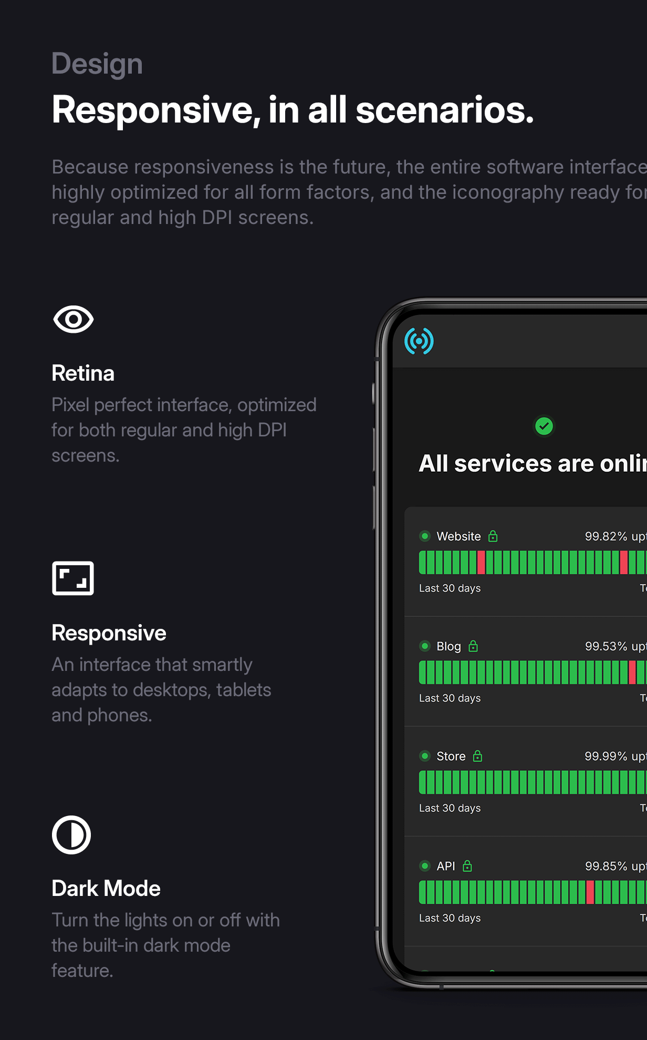Click the first red bar in Website uptime chart
The width and height of the screenshot is (647, 1040).
(481, 562)
